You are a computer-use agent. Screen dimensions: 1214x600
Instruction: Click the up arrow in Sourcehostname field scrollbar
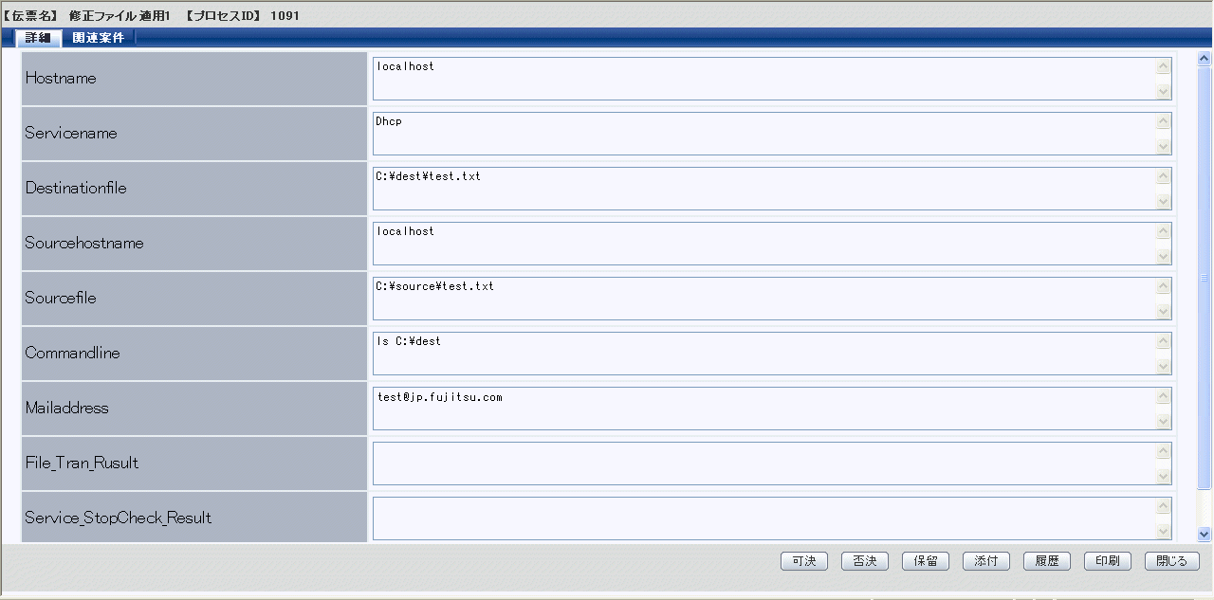click(x=1164, y=231)
